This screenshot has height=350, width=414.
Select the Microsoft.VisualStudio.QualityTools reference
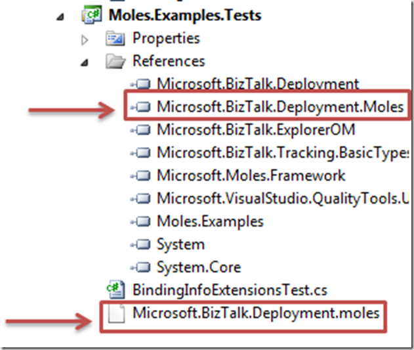pos(283,198)
